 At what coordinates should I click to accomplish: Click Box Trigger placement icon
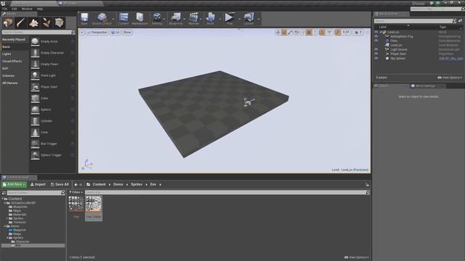tap(35, 144)
